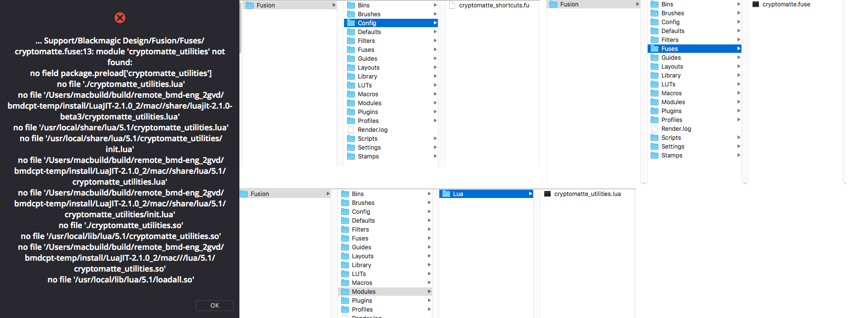
Task: Expand Defaults arrow in cryptomatte.fuse window
Action: 738,31
